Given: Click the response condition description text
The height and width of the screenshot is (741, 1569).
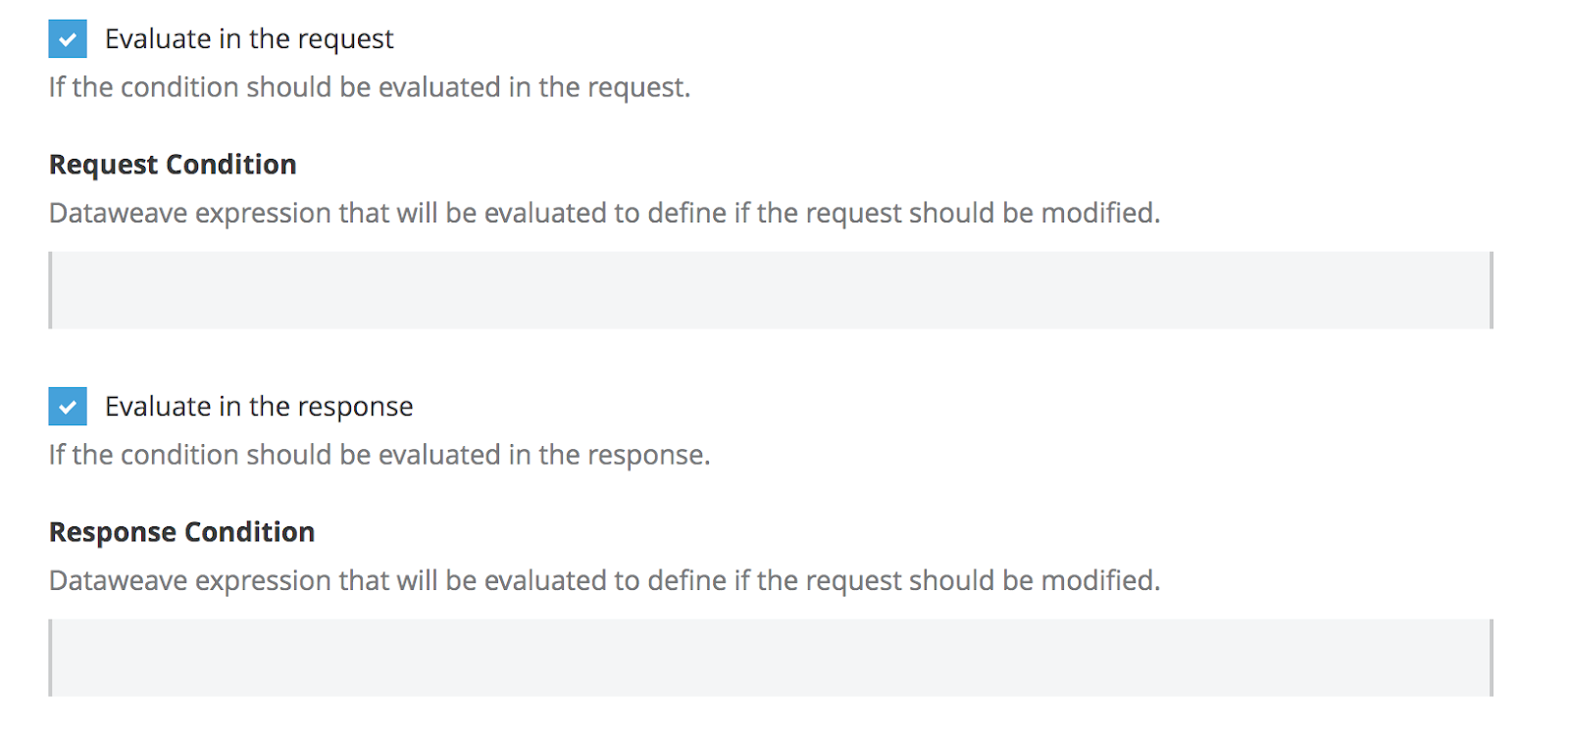Looking at the screenshot, I should (603, 579).
